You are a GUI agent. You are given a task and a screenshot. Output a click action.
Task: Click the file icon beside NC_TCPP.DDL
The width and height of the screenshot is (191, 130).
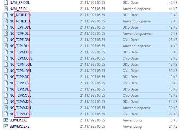coord(6,77)
